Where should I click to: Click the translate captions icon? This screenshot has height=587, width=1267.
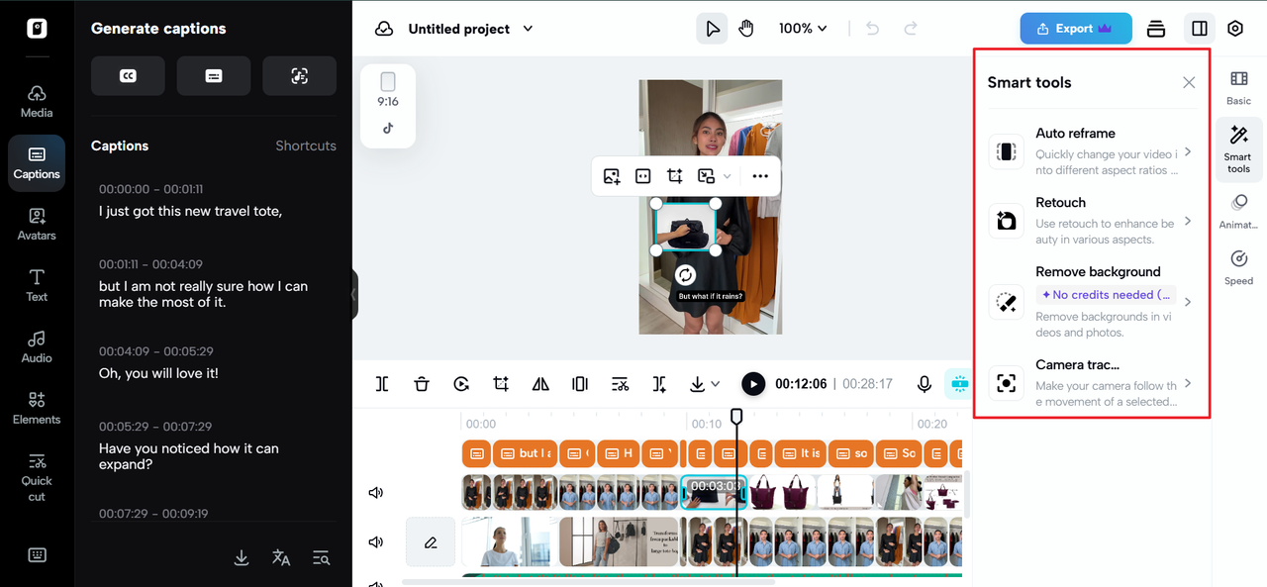tap(281, 557)
